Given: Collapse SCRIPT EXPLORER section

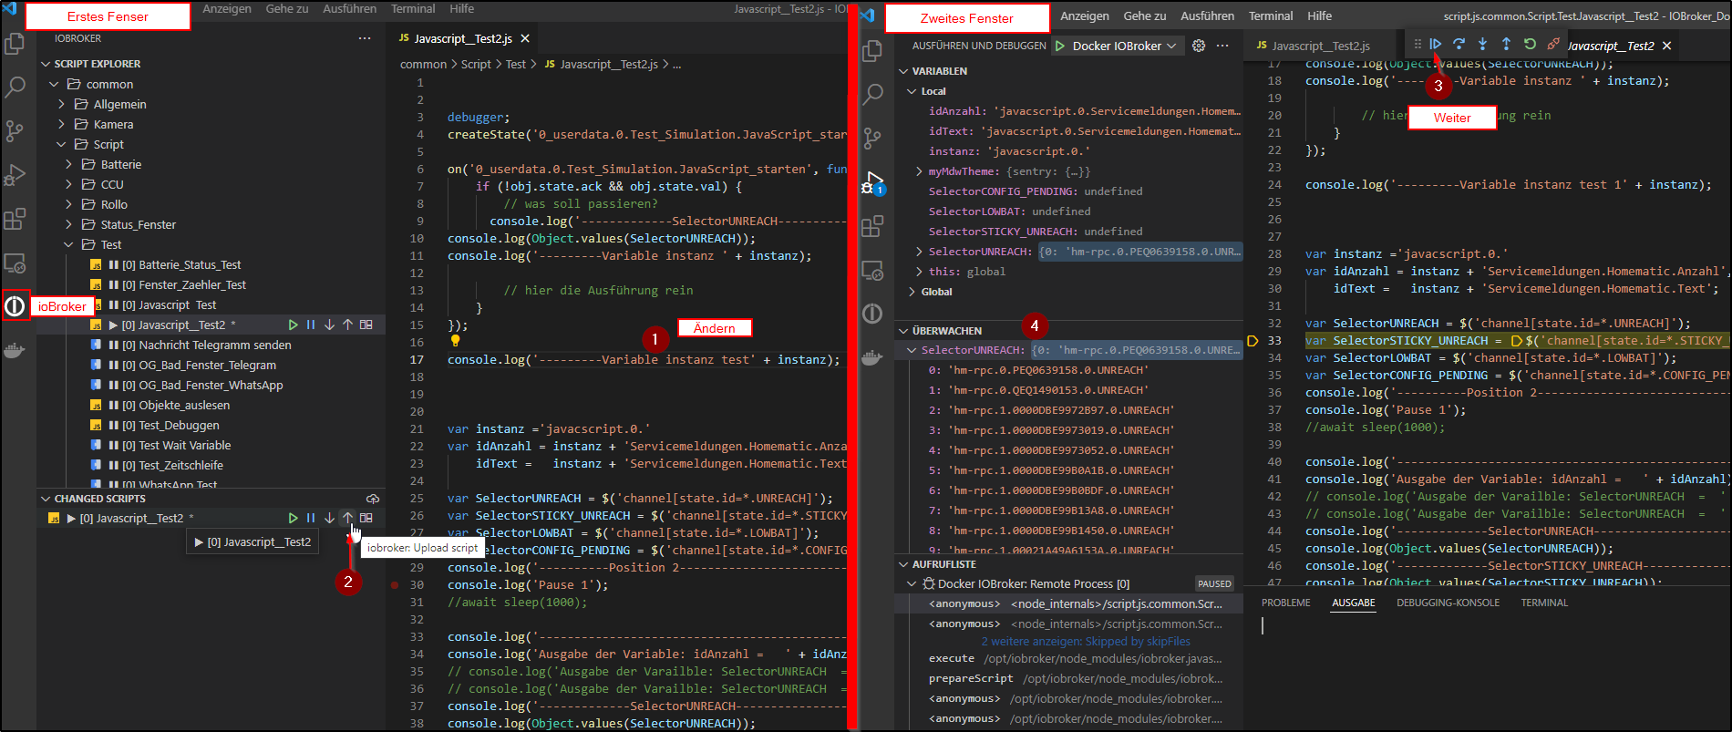Looking at the screenshot, I should (46, 64).
